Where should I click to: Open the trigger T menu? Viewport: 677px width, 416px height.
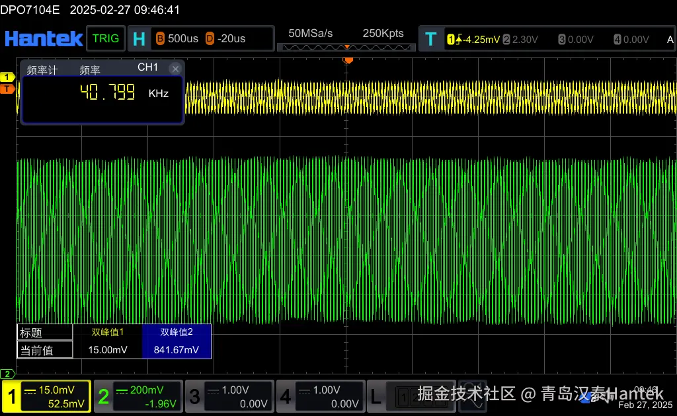coord(430,39)
